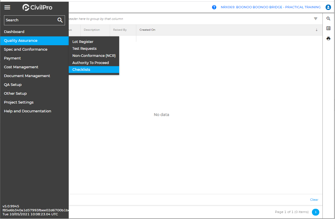Screen dimensions: 335x219
Task: Click the column chooser list icon
Action: [328, 28]
